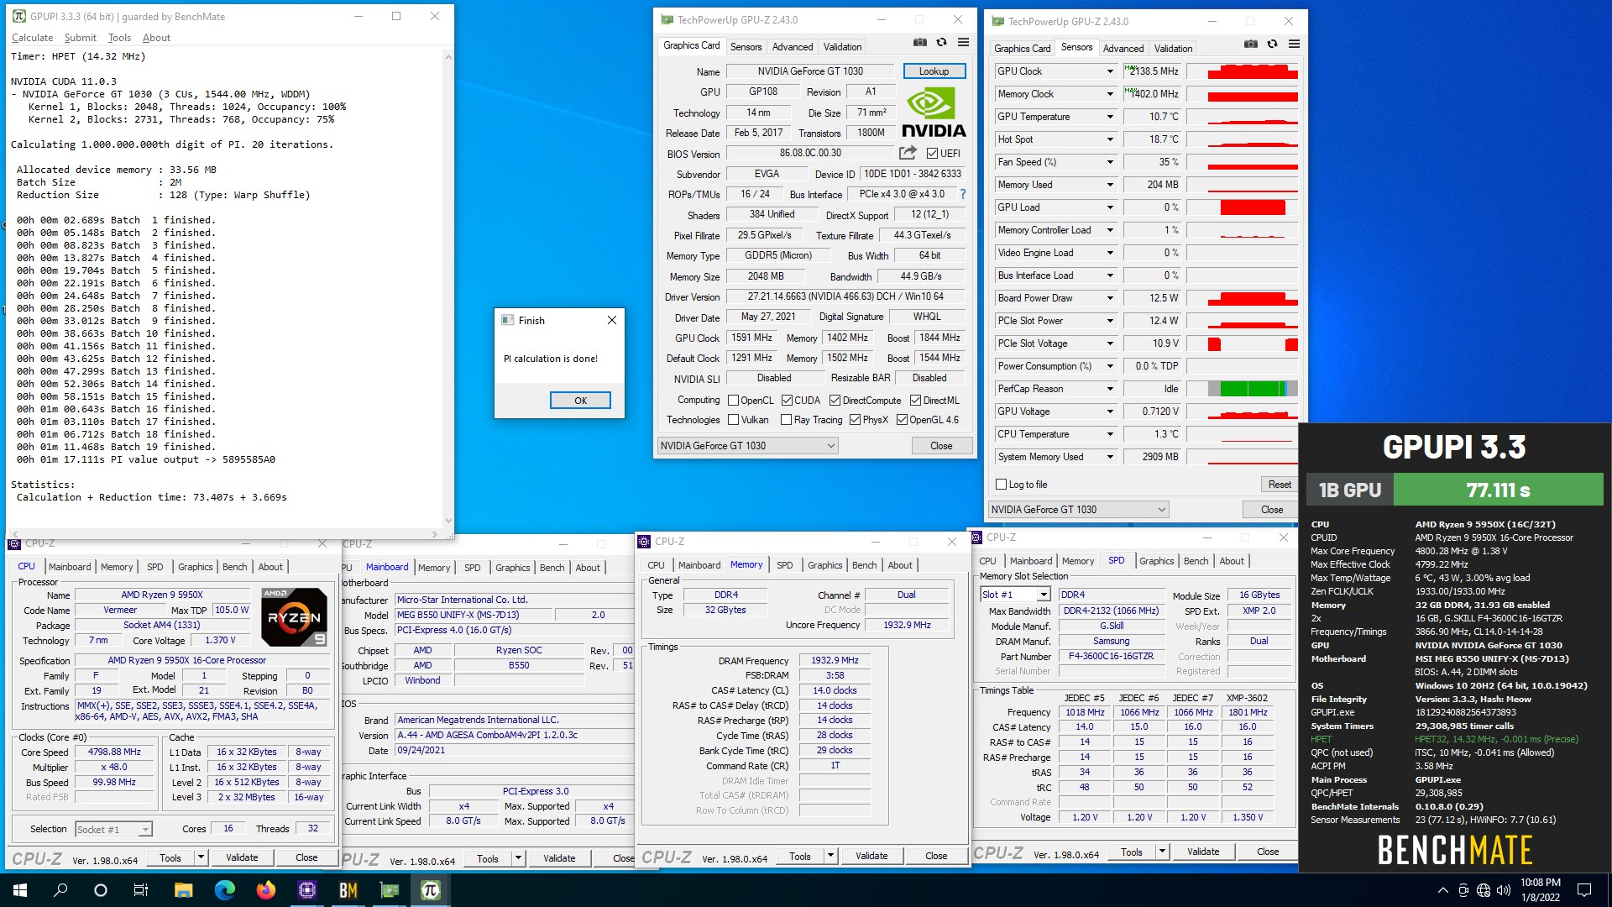Screen dimensions: 1612x907
Task: Click Ryzen 9 logo in CPU-Z
Action: [295, 617]
